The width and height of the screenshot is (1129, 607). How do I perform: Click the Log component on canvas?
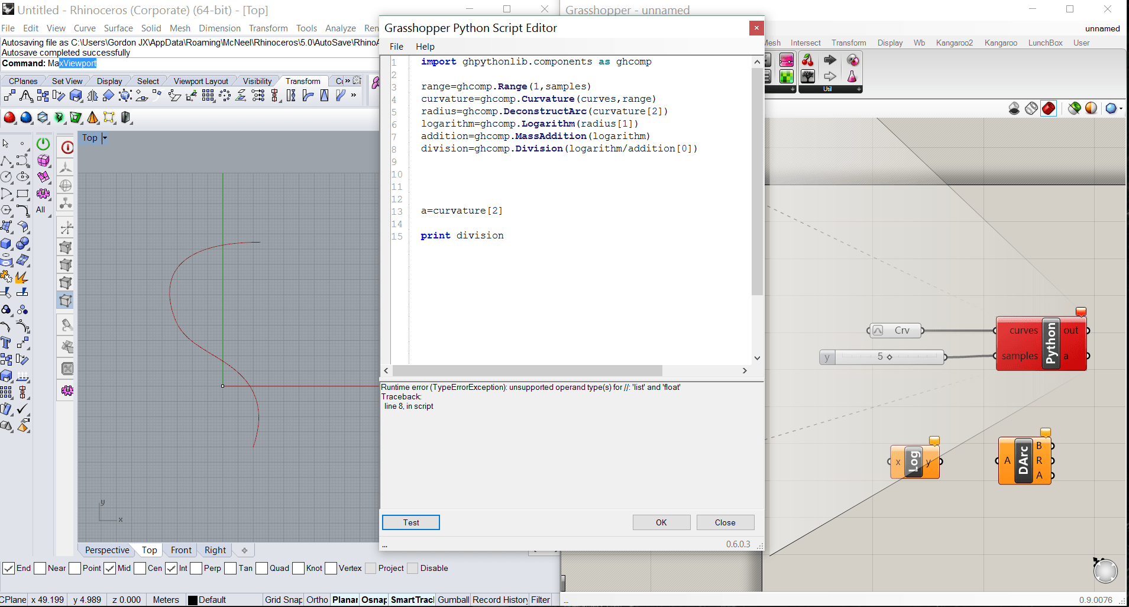click(x=913, y=462)
